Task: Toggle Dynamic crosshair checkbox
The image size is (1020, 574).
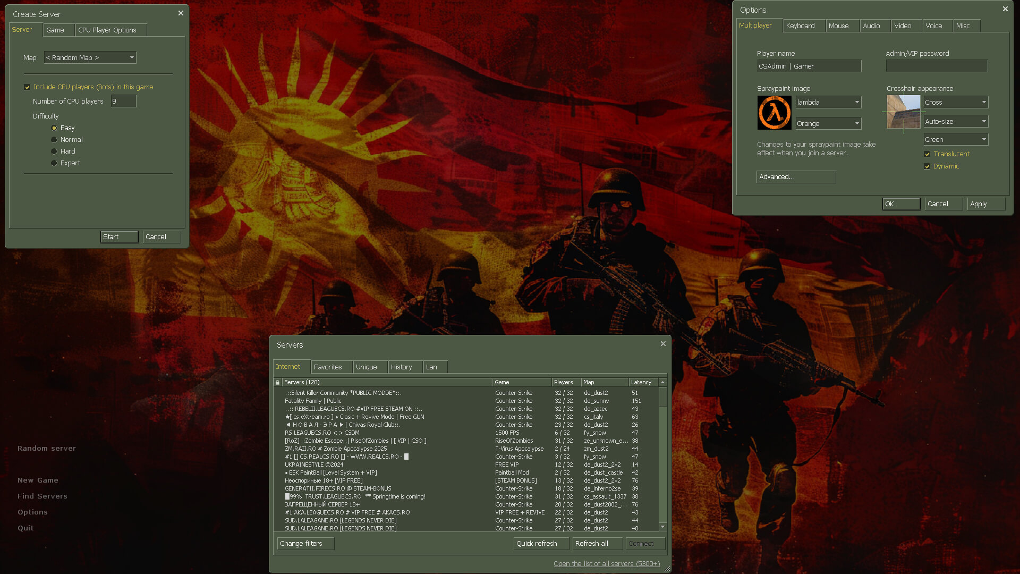Action: click(x=927, y=166)
